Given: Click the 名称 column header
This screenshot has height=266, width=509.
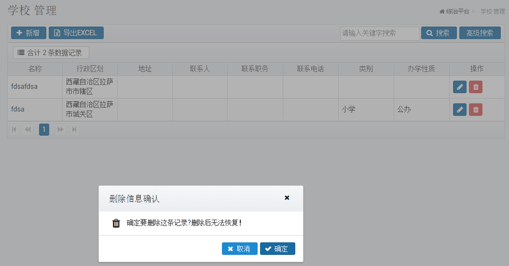Looking at the screenshot, I should click(35, 69).
